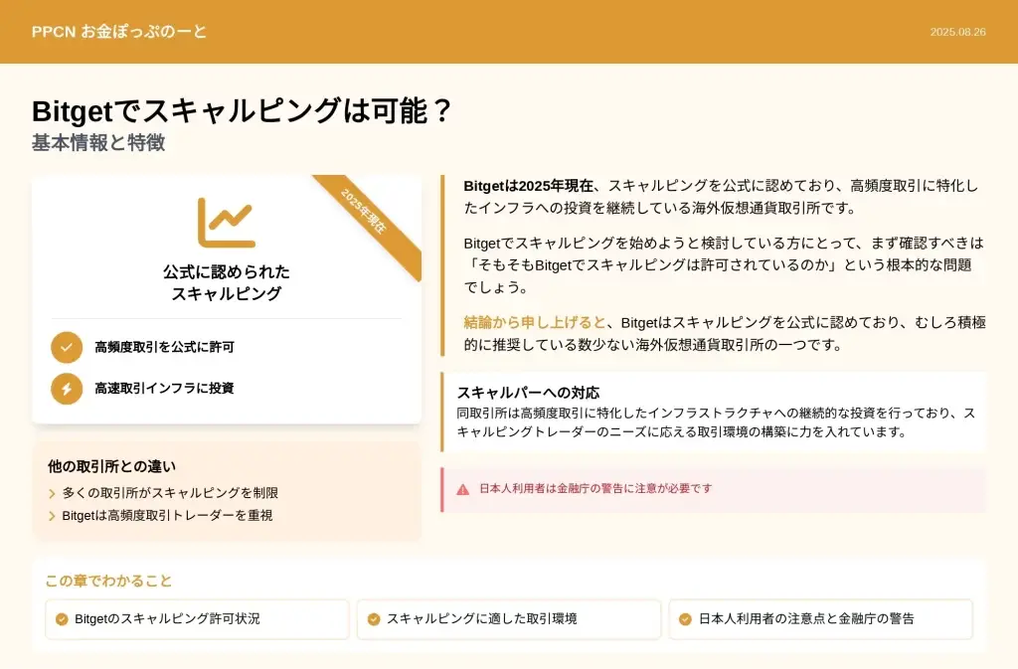This screenshot has width=1018, height=669.
Task: Select the Bitgetのスキャルピング許可状況 box
Action: point(197,619)
